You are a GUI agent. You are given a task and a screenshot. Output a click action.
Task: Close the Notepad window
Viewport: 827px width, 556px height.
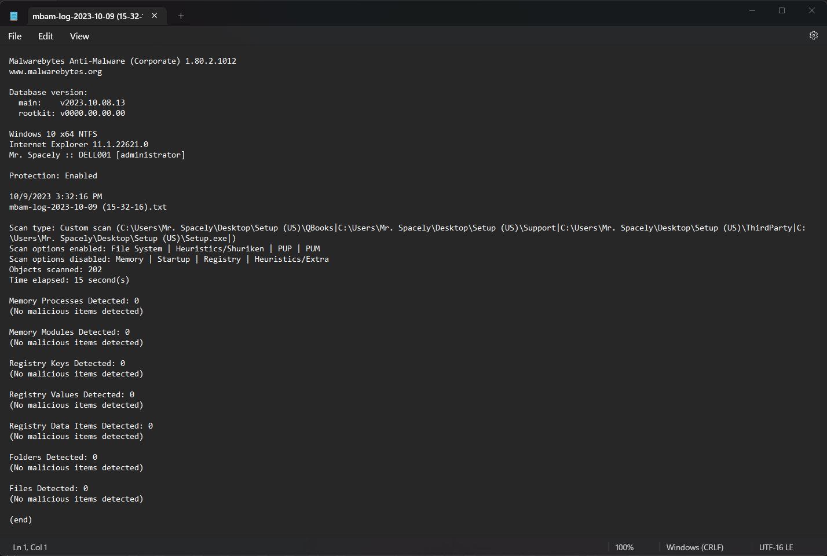(811, 10)
